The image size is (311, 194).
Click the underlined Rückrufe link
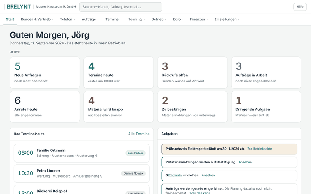tap(175, 175)
